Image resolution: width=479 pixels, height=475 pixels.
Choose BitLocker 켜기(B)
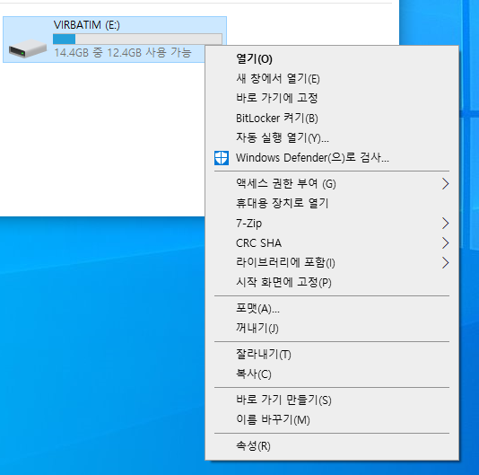332,118
